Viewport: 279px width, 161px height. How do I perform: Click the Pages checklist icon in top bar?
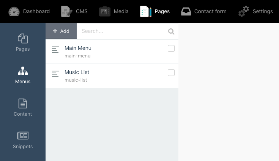pos(146,11)
